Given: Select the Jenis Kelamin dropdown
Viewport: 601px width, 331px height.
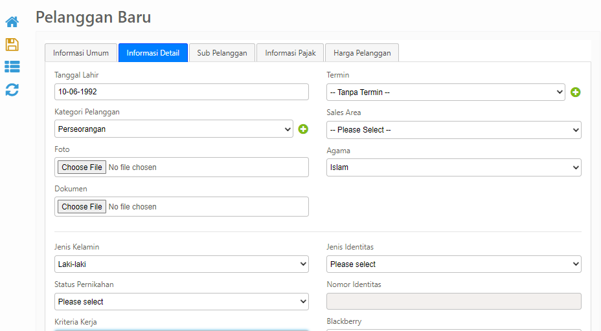Looking at the screenshot, I should pyautogui.click(x=181, y=264).
